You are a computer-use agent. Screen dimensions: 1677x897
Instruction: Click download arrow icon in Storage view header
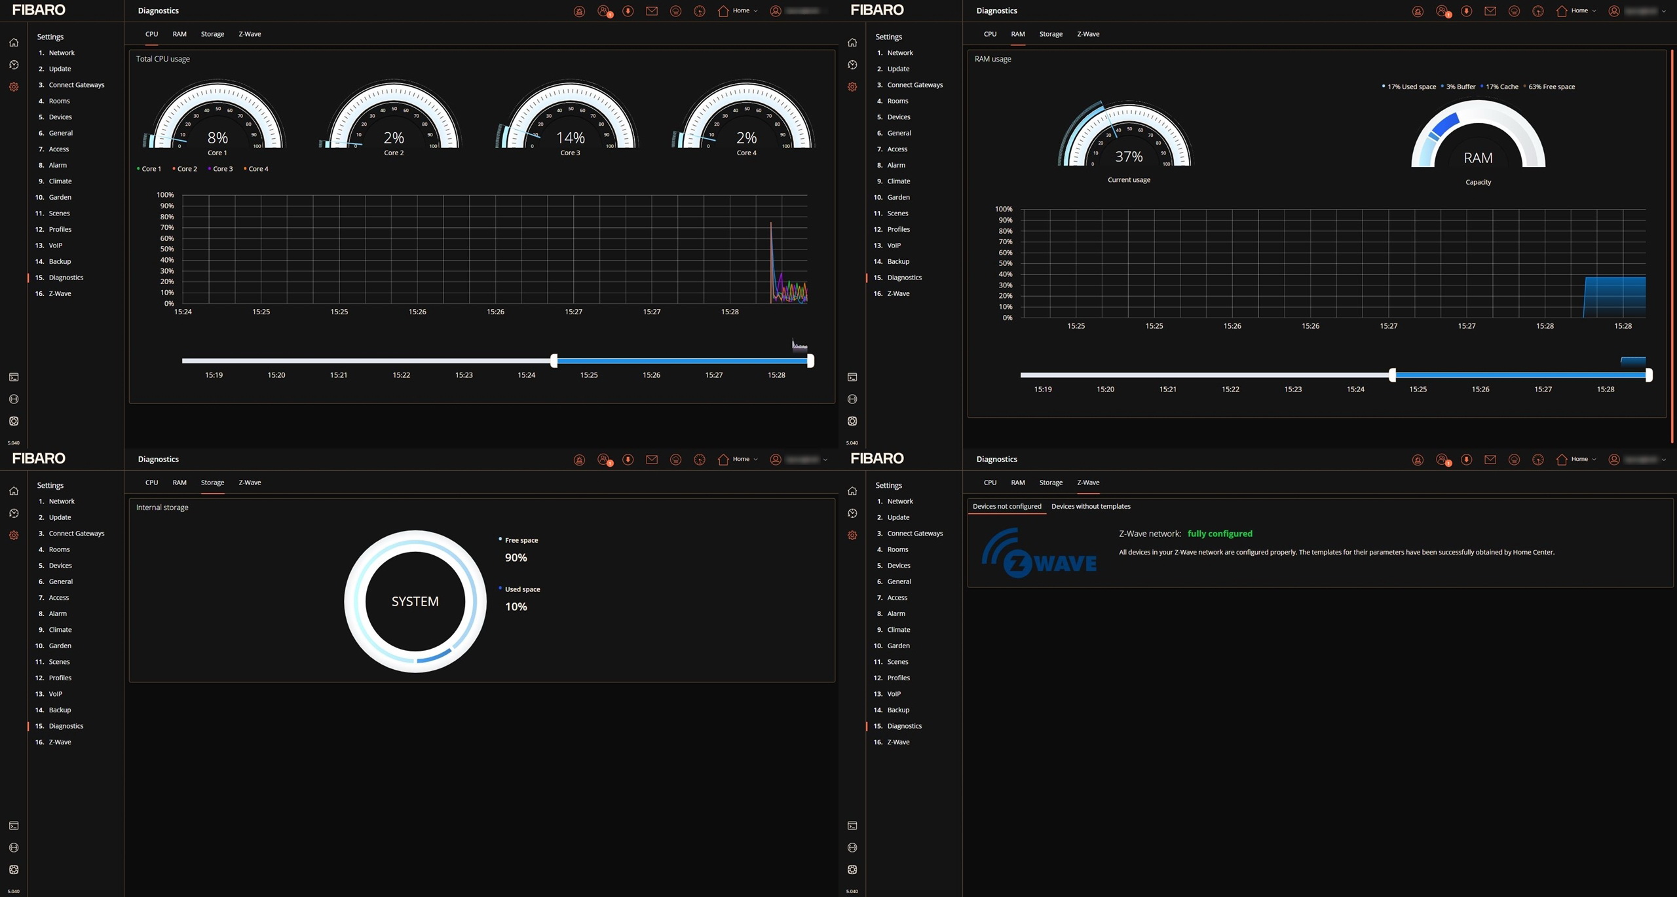pyautogui.click(x=628, y=460)
